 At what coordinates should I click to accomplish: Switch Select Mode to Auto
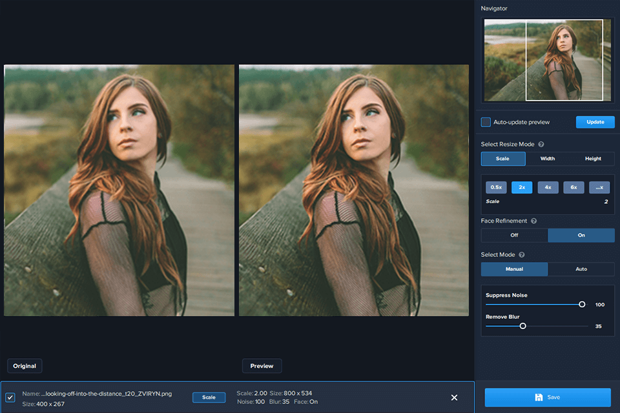click(581, 269)
